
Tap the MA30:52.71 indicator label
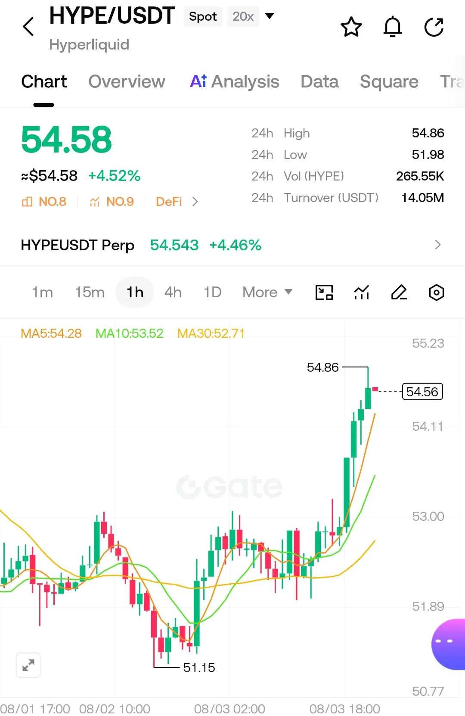pyautogui.click(x=211, y=333)
